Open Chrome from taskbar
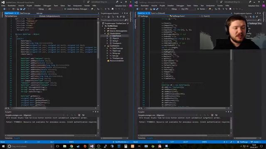This screenshot has width=266, height=149. click(x=71, y=146)
